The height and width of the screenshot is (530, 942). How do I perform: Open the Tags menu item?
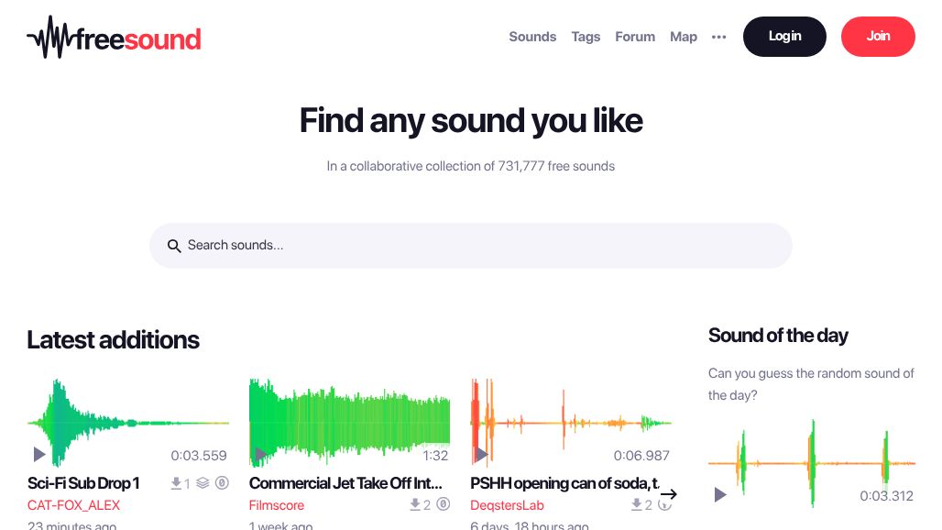[586, 37]
